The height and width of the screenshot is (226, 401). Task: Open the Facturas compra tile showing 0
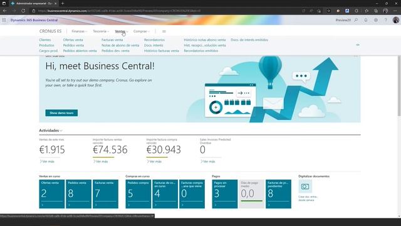coord(192,194)
